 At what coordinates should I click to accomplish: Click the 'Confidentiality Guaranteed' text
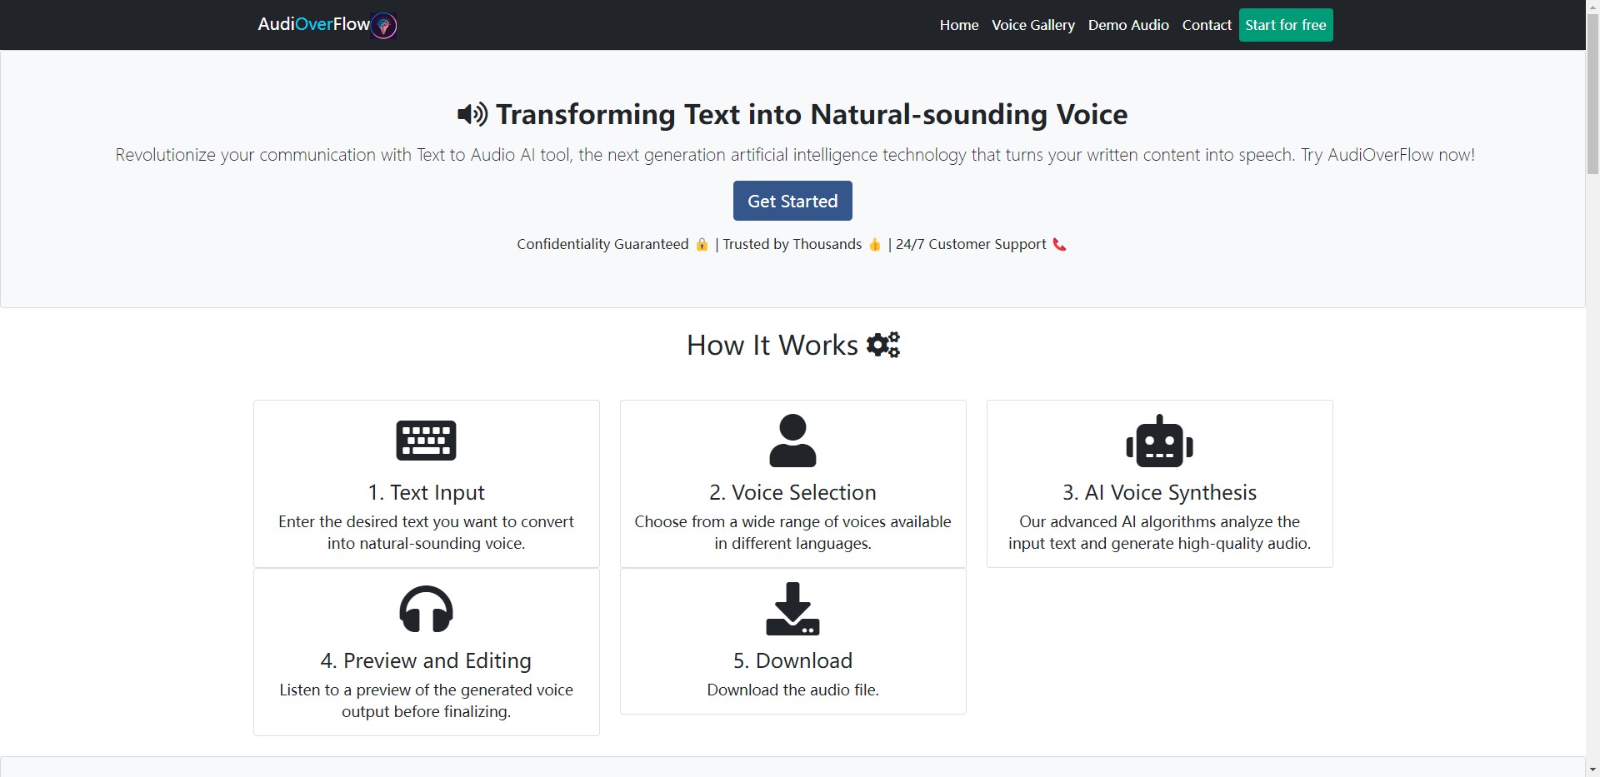point(602,244)
